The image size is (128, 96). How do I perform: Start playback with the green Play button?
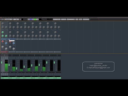tap(35, 19)
